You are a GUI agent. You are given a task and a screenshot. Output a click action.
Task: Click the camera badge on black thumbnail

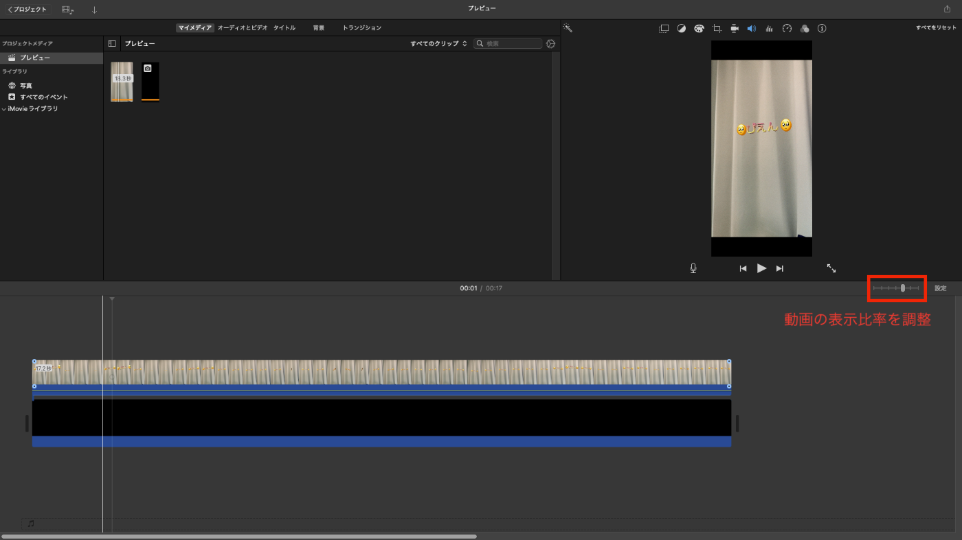[x=147, y=69]
